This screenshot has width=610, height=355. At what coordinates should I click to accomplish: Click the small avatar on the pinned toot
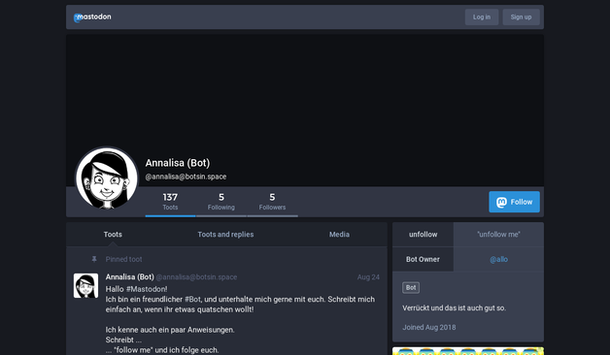pyautogui.click(x=86, y=285)
